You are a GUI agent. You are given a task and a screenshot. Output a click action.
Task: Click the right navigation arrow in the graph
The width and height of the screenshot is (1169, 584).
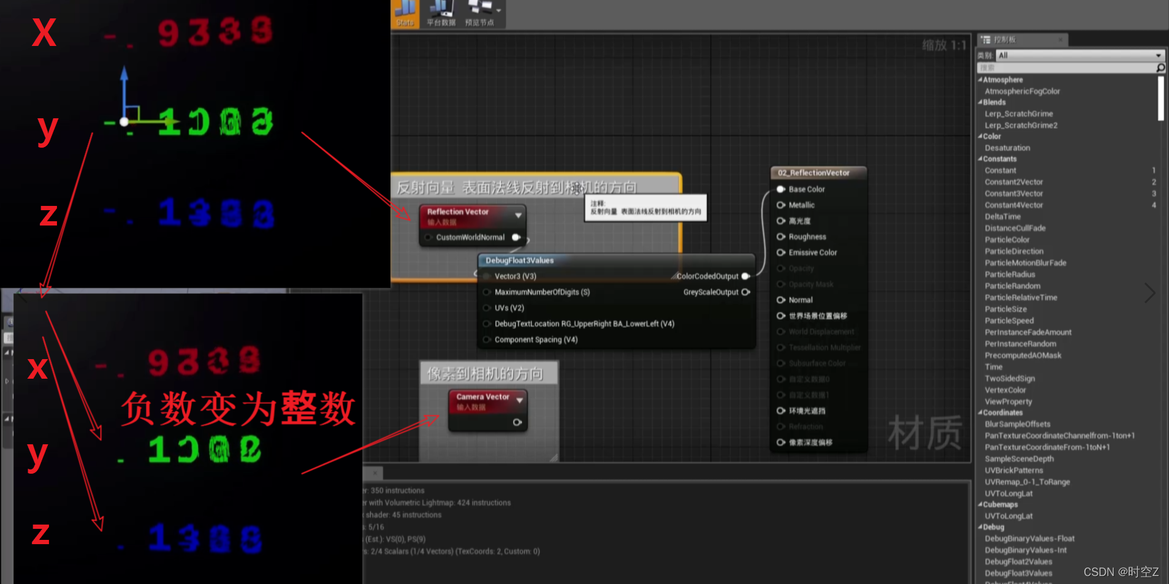[x=1151, y=294]
